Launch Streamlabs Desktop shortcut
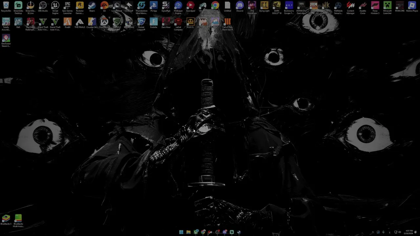Screen dimensions: 420x236 tap(18, 8)
